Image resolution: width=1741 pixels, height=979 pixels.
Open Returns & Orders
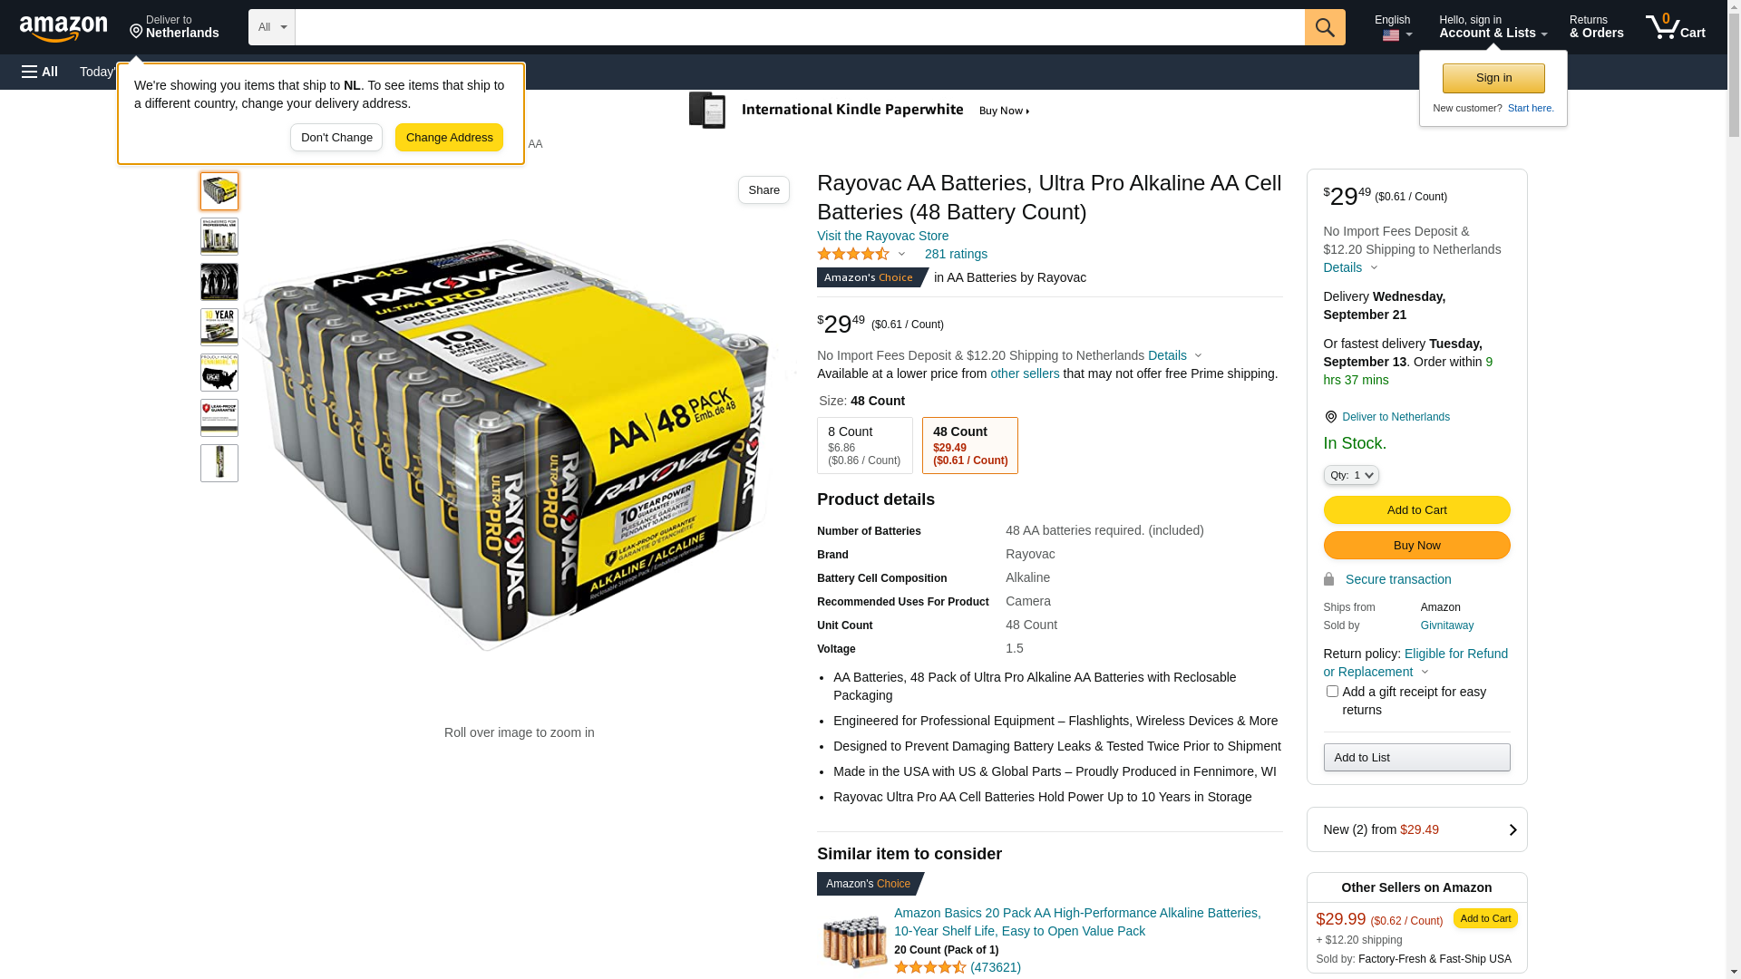point(1596,27)
